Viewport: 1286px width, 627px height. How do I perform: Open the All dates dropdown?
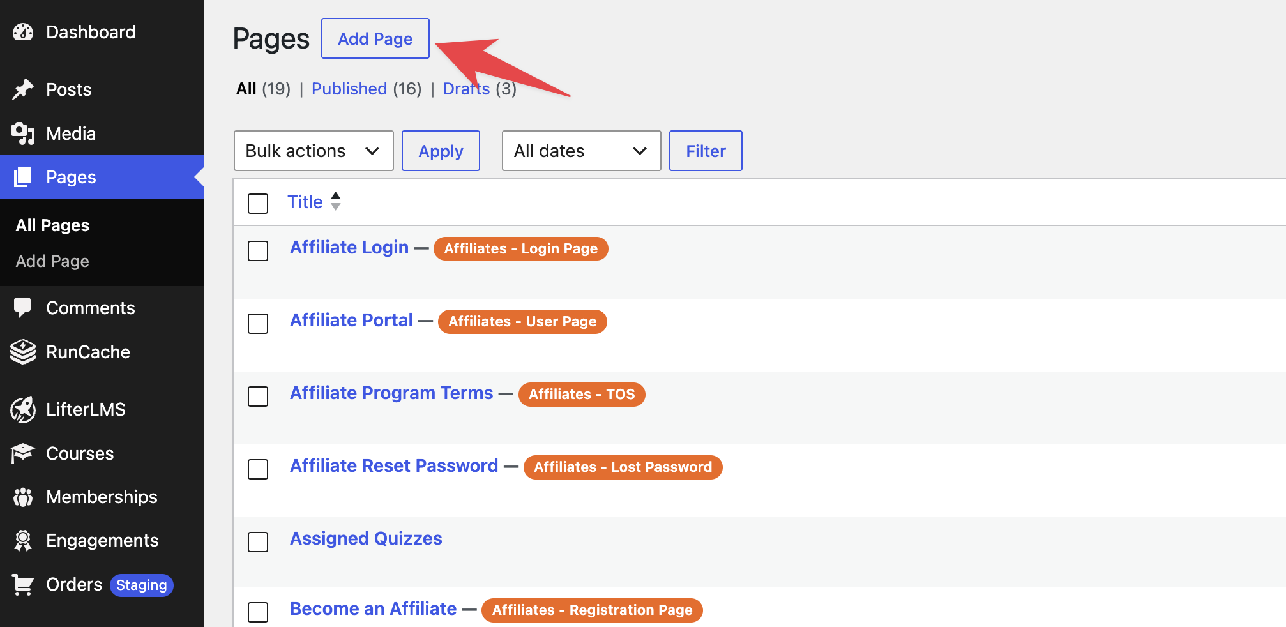581,151
